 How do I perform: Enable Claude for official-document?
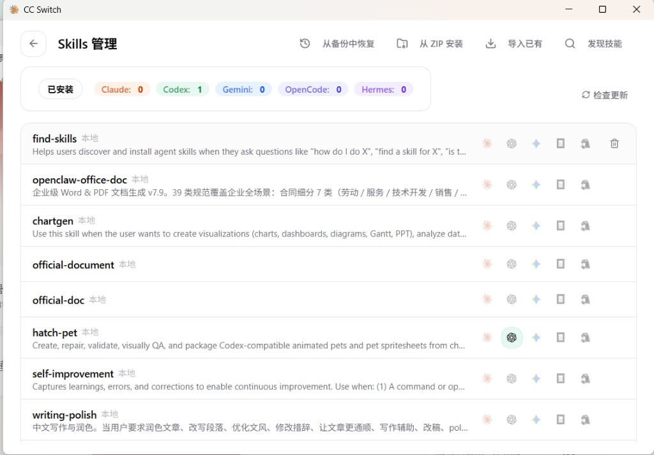point(487,264)
